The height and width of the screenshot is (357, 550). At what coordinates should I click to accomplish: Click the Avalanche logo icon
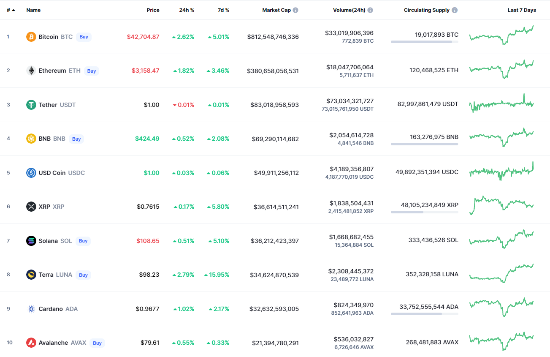click(x=31, y=343)
